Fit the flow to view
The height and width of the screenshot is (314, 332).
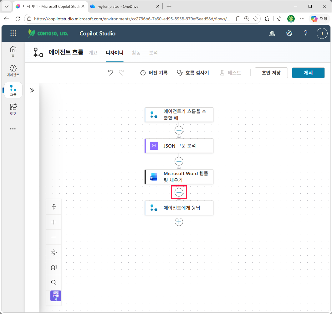point(54,252)
